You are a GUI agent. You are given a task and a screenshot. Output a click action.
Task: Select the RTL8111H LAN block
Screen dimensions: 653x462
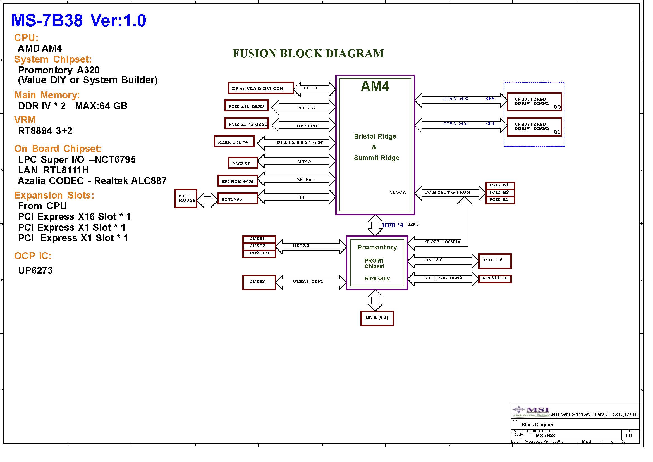(495, 279)
